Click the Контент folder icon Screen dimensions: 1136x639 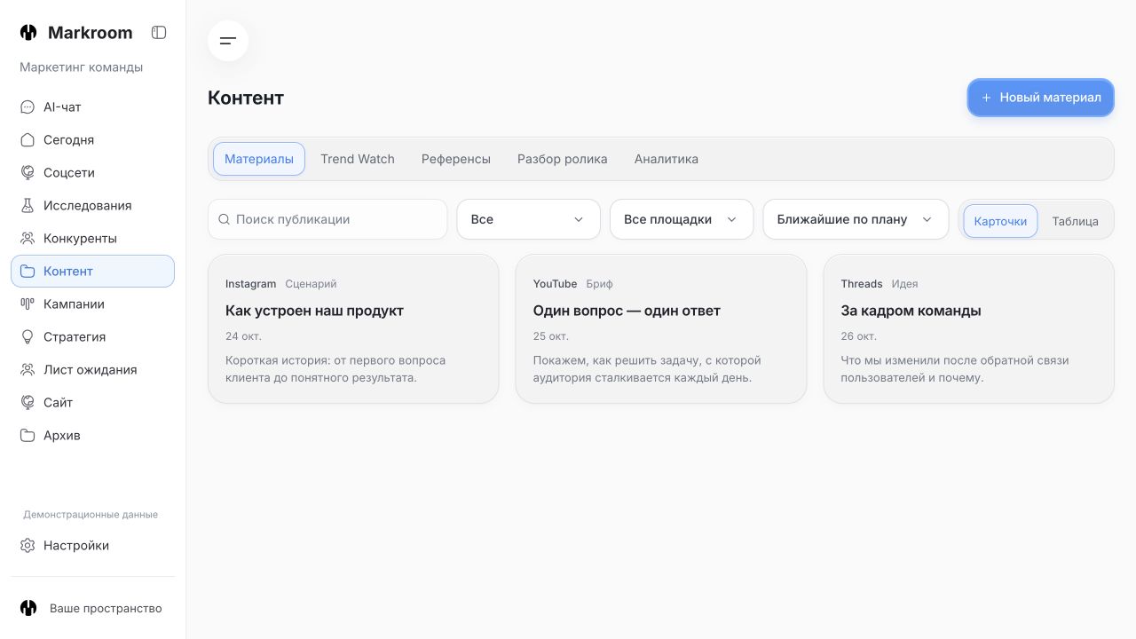click(x=28, y=272)
